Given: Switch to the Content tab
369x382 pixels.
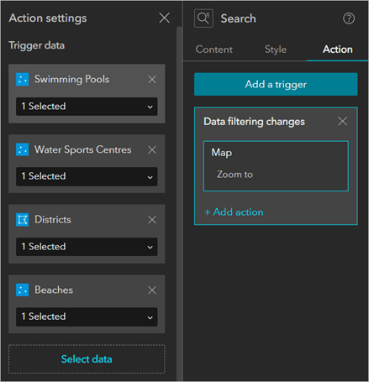Looking at the screenshot, I should coord(214,50).
